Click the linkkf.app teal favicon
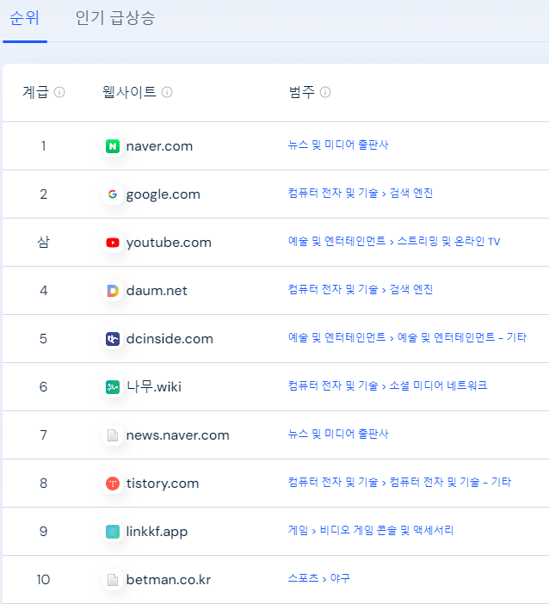The width and height of the screenshot is (549, 604). [x=113, y=532]
